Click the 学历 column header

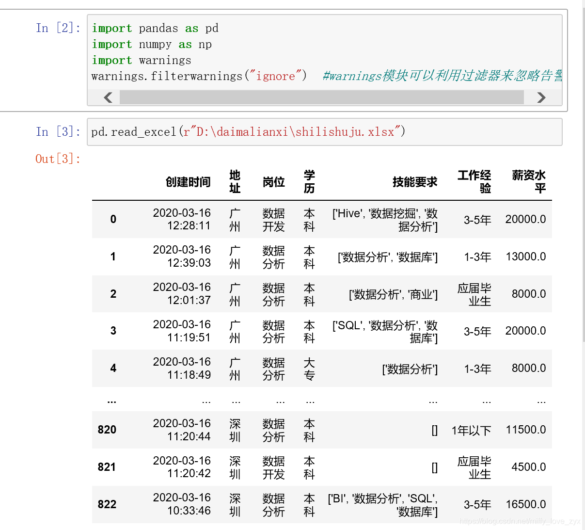309,182
